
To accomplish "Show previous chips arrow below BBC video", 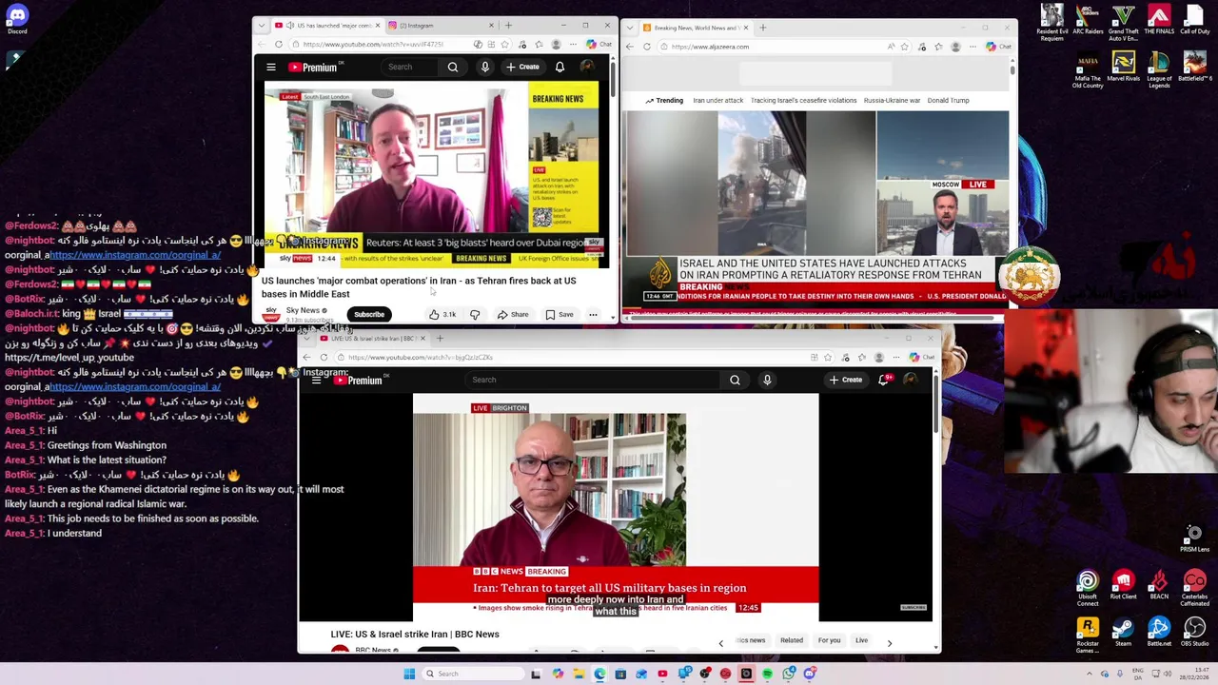I will 720,643.
